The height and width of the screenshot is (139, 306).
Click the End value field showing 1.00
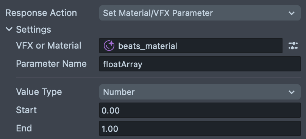click(200, 128)
